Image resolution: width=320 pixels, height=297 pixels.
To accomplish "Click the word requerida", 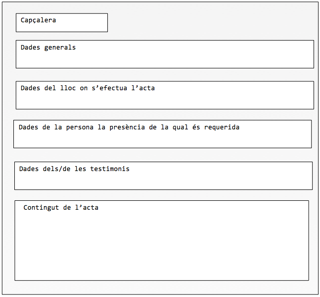I will click(222, 127).
